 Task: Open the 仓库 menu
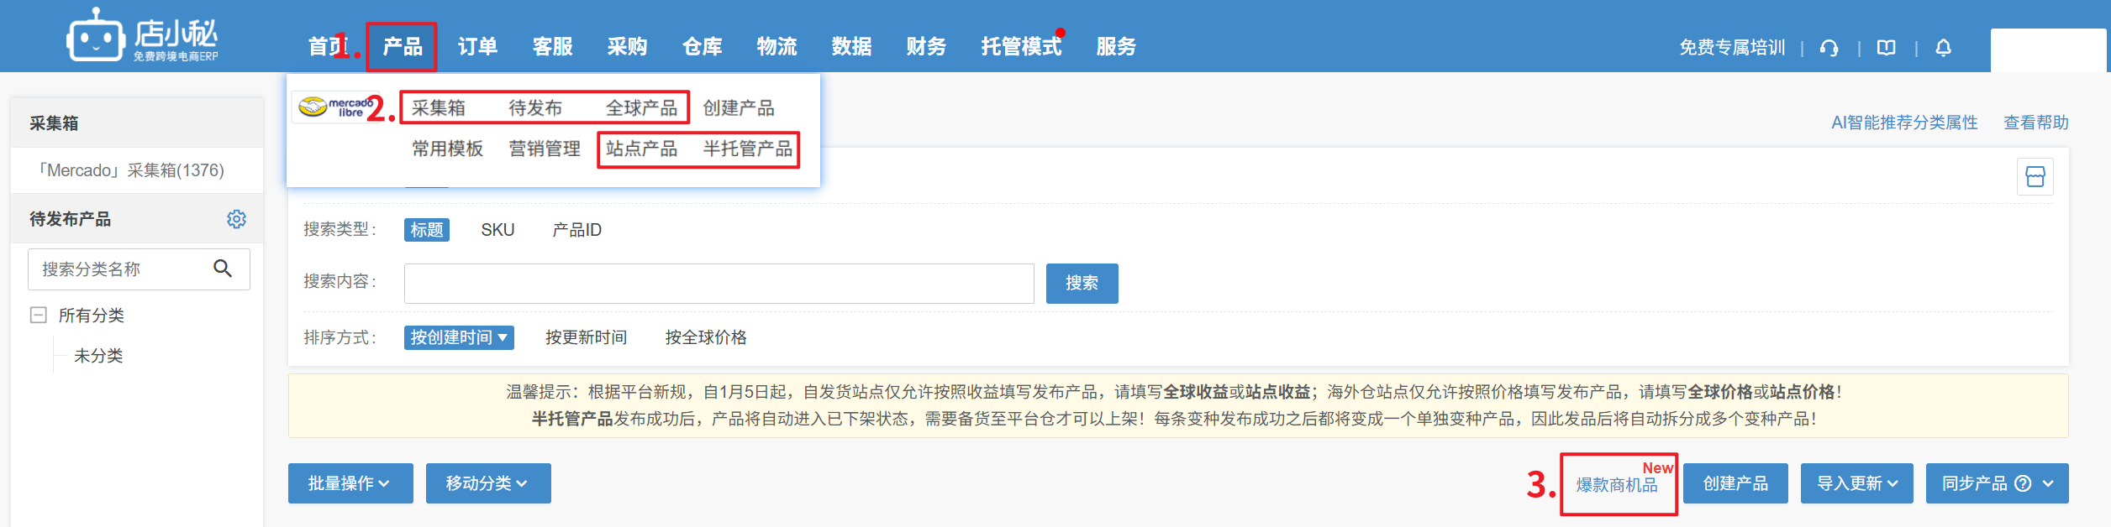[702, 47]
